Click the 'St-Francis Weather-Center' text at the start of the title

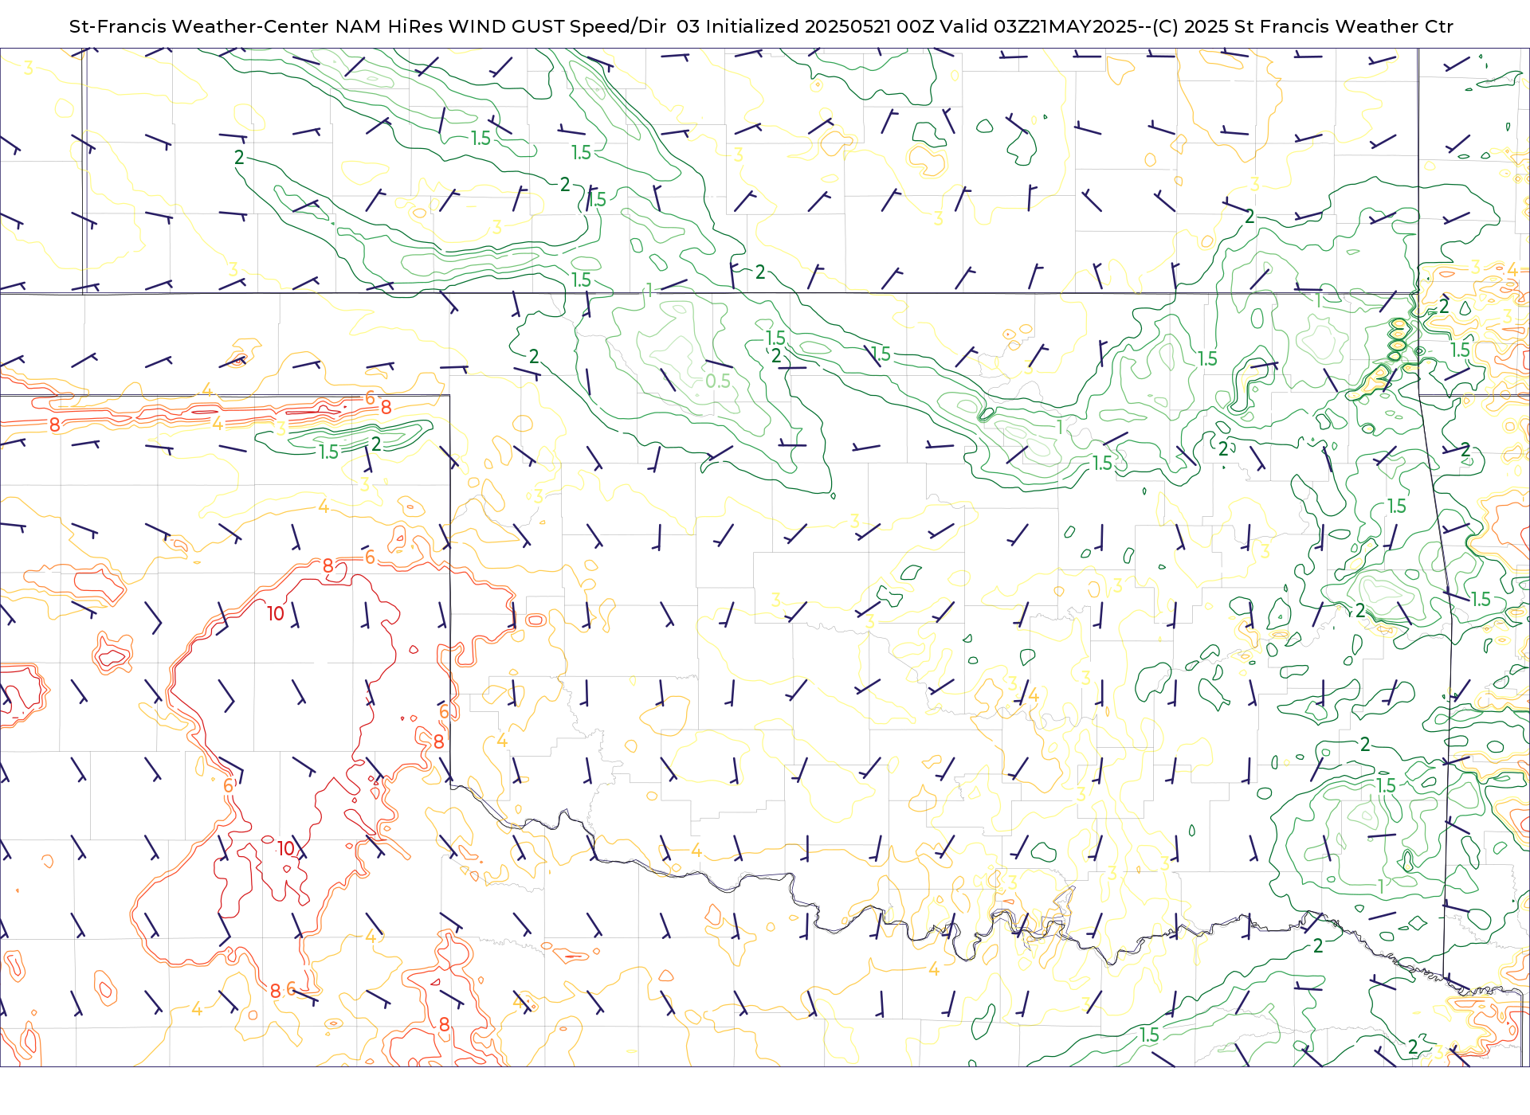pos(198,26)
